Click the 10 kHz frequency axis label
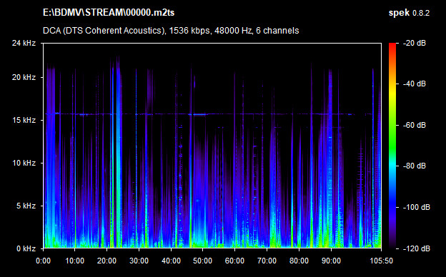Image resolution: width=446 pixels, height=277 pixels. pos(24,163)
